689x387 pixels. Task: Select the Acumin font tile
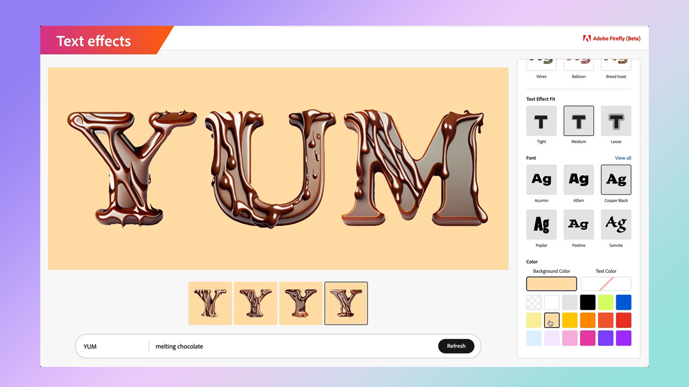(x=541, y=180)
